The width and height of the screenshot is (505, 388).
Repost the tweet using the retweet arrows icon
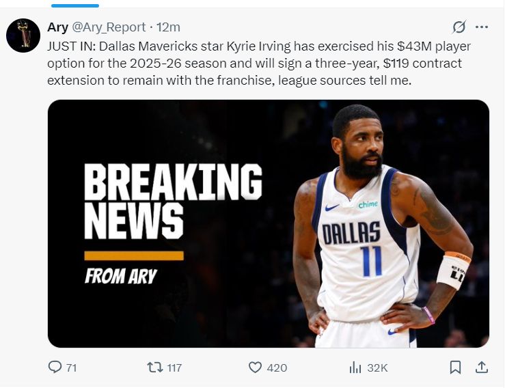click(x=155, y=367)
